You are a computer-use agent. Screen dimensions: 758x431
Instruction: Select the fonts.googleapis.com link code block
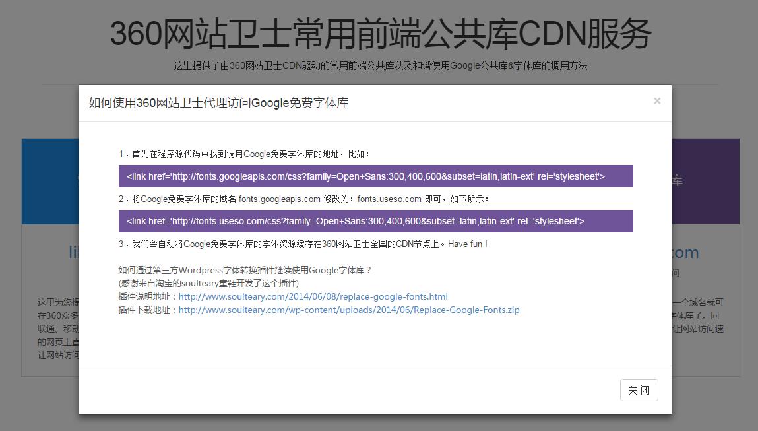pos(375,176)
